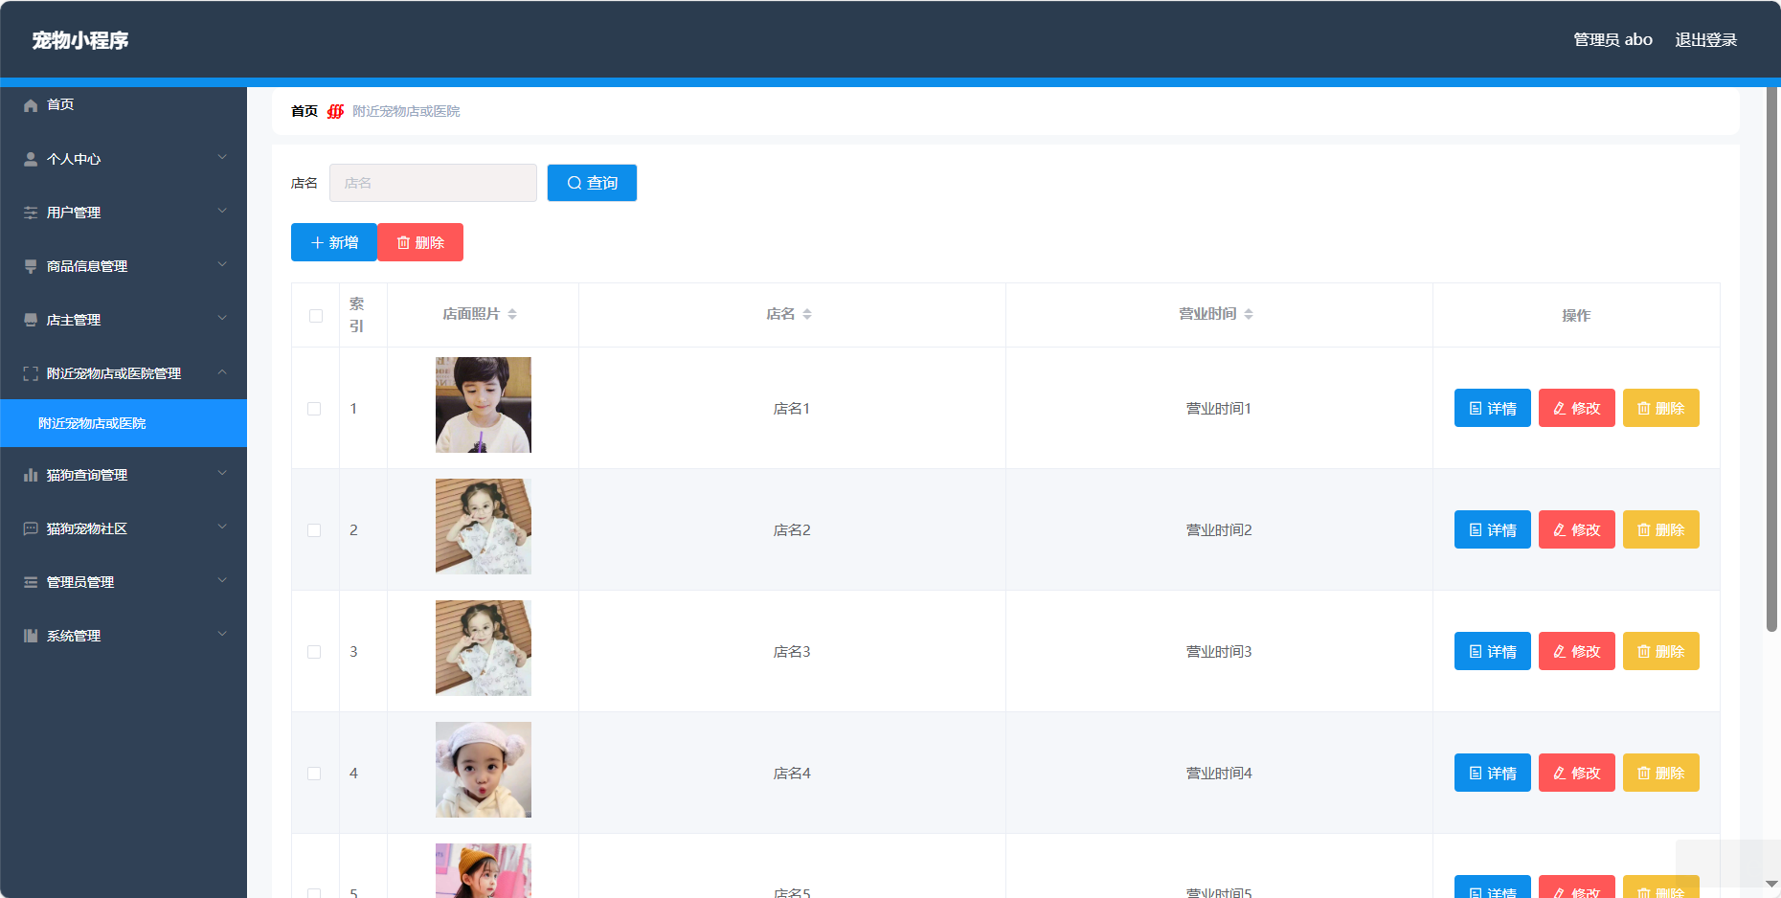Toggle the select-all header checkbox

click(x=316, y=316)
